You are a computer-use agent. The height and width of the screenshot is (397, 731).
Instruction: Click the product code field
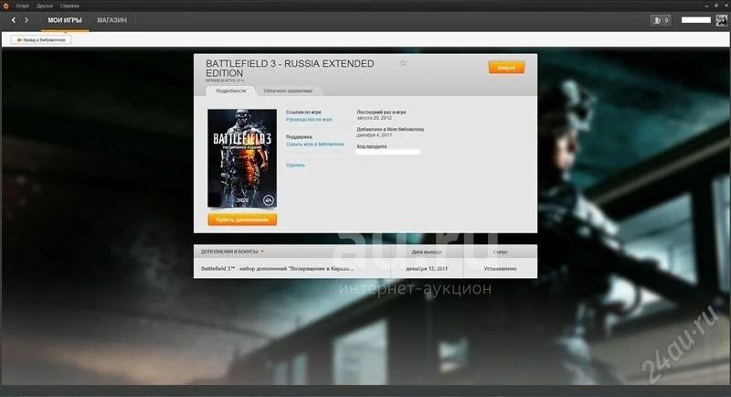[387, 152]
